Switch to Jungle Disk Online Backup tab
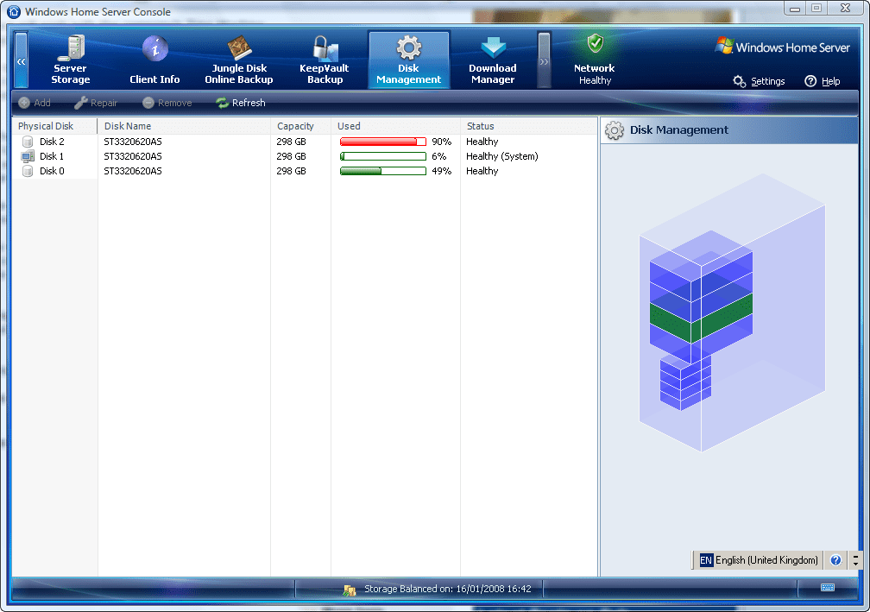Image resolution: width=870 pixels, height=612 pixels. (239, 60)
